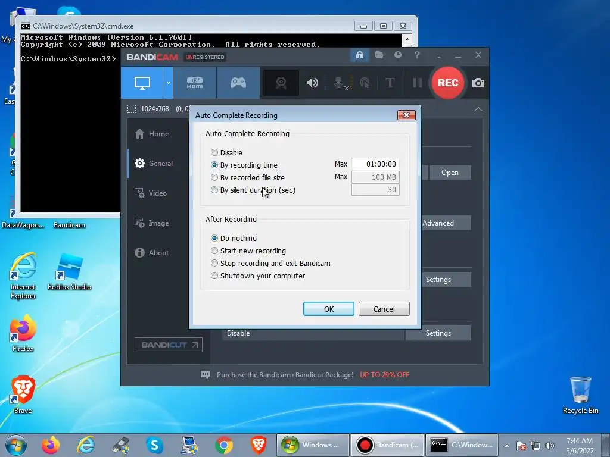Open the Windows Start menu
Screen dimensions: 610x457
16,445
